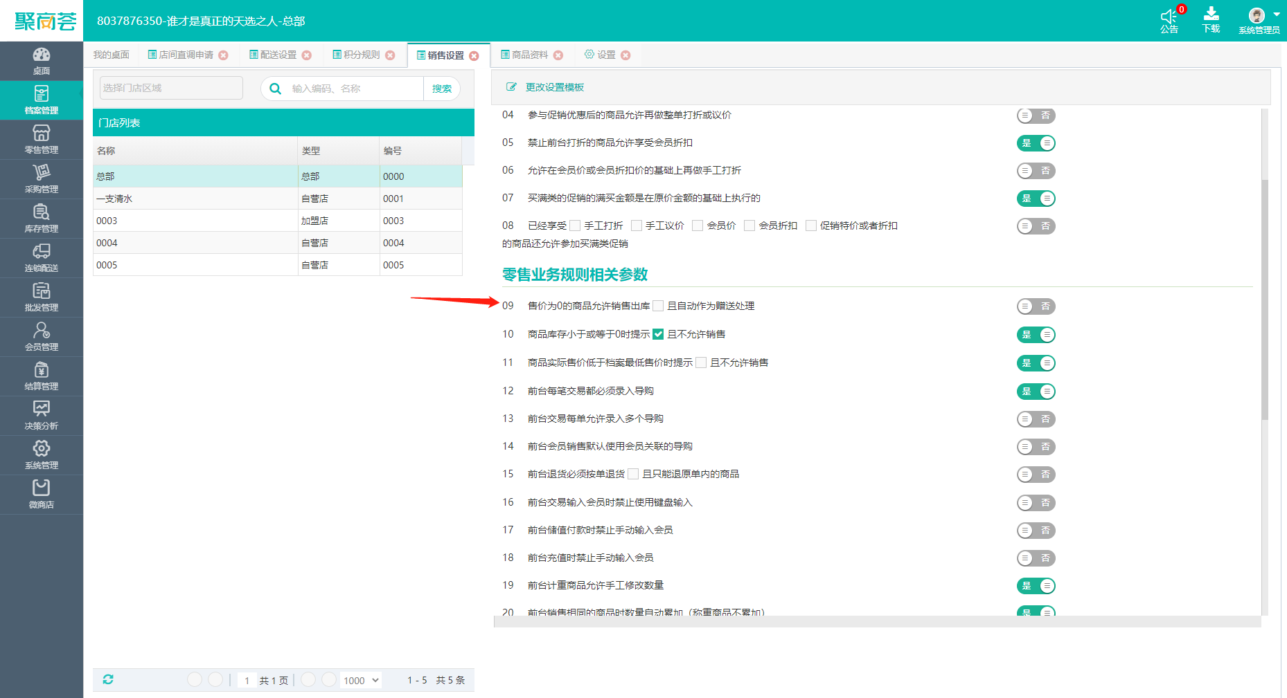Open the 选择门店区域 selector
The height and width of the screenshot is (698, 1287).
[x=171, y=88]
